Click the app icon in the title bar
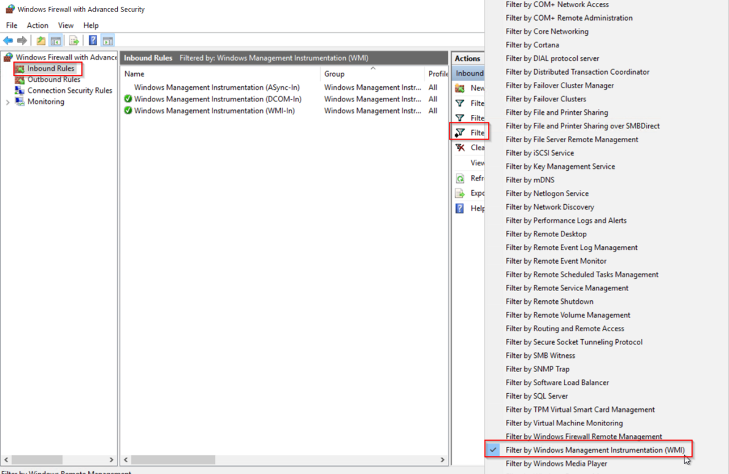Viewport: 729px width, 474px height. (10, 9)
